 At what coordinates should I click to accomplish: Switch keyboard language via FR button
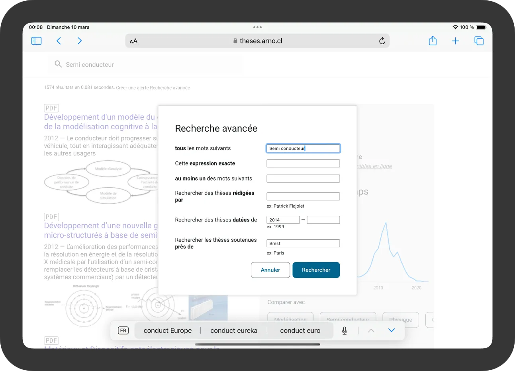123,330
